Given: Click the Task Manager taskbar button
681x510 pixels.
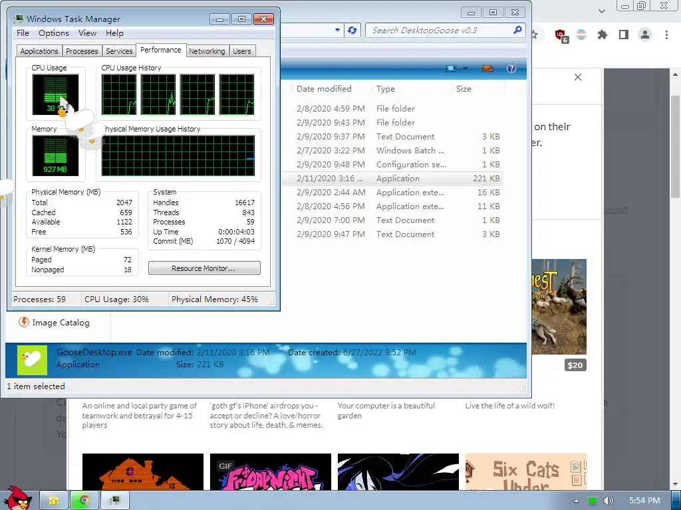Looking at the screenshot, I should pyautogui.click(x=114, y=501).
